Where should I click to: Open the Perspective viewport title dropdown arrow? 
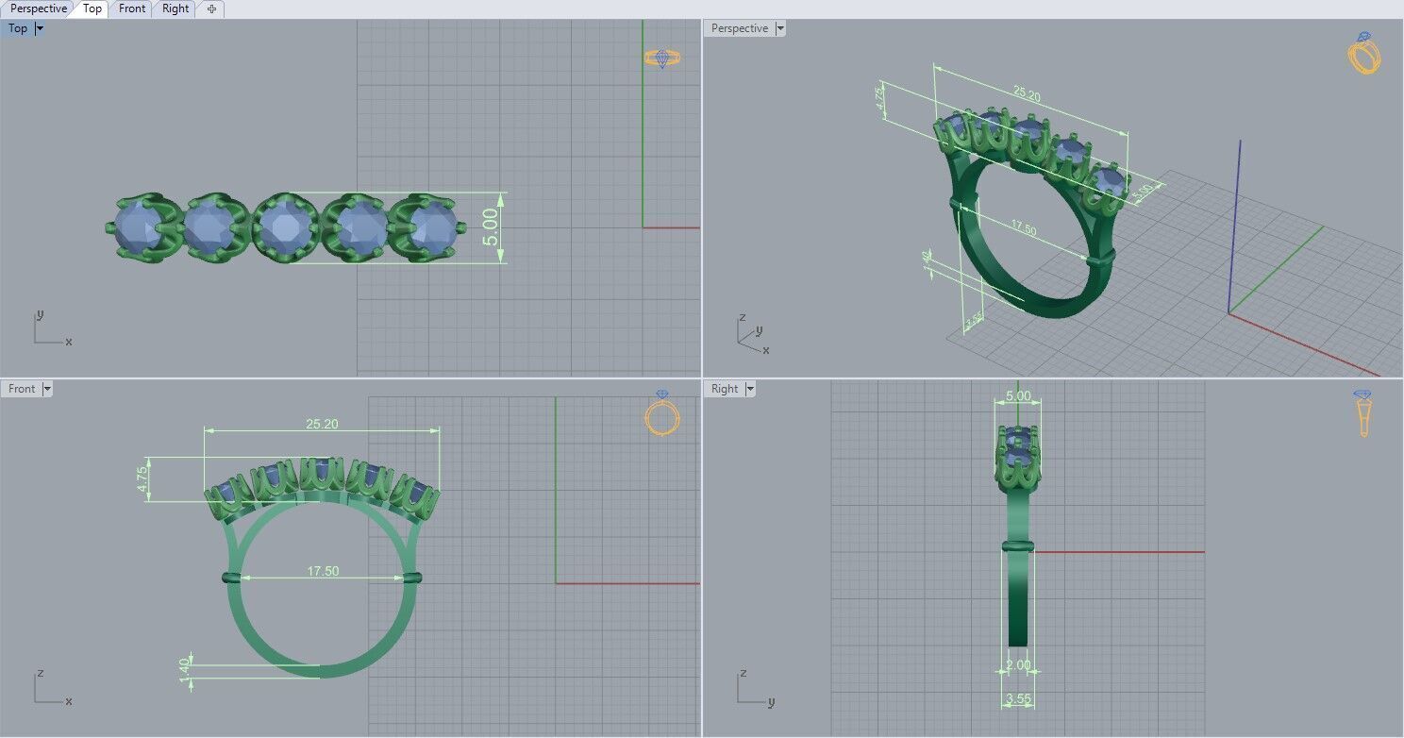coord(780,28)
